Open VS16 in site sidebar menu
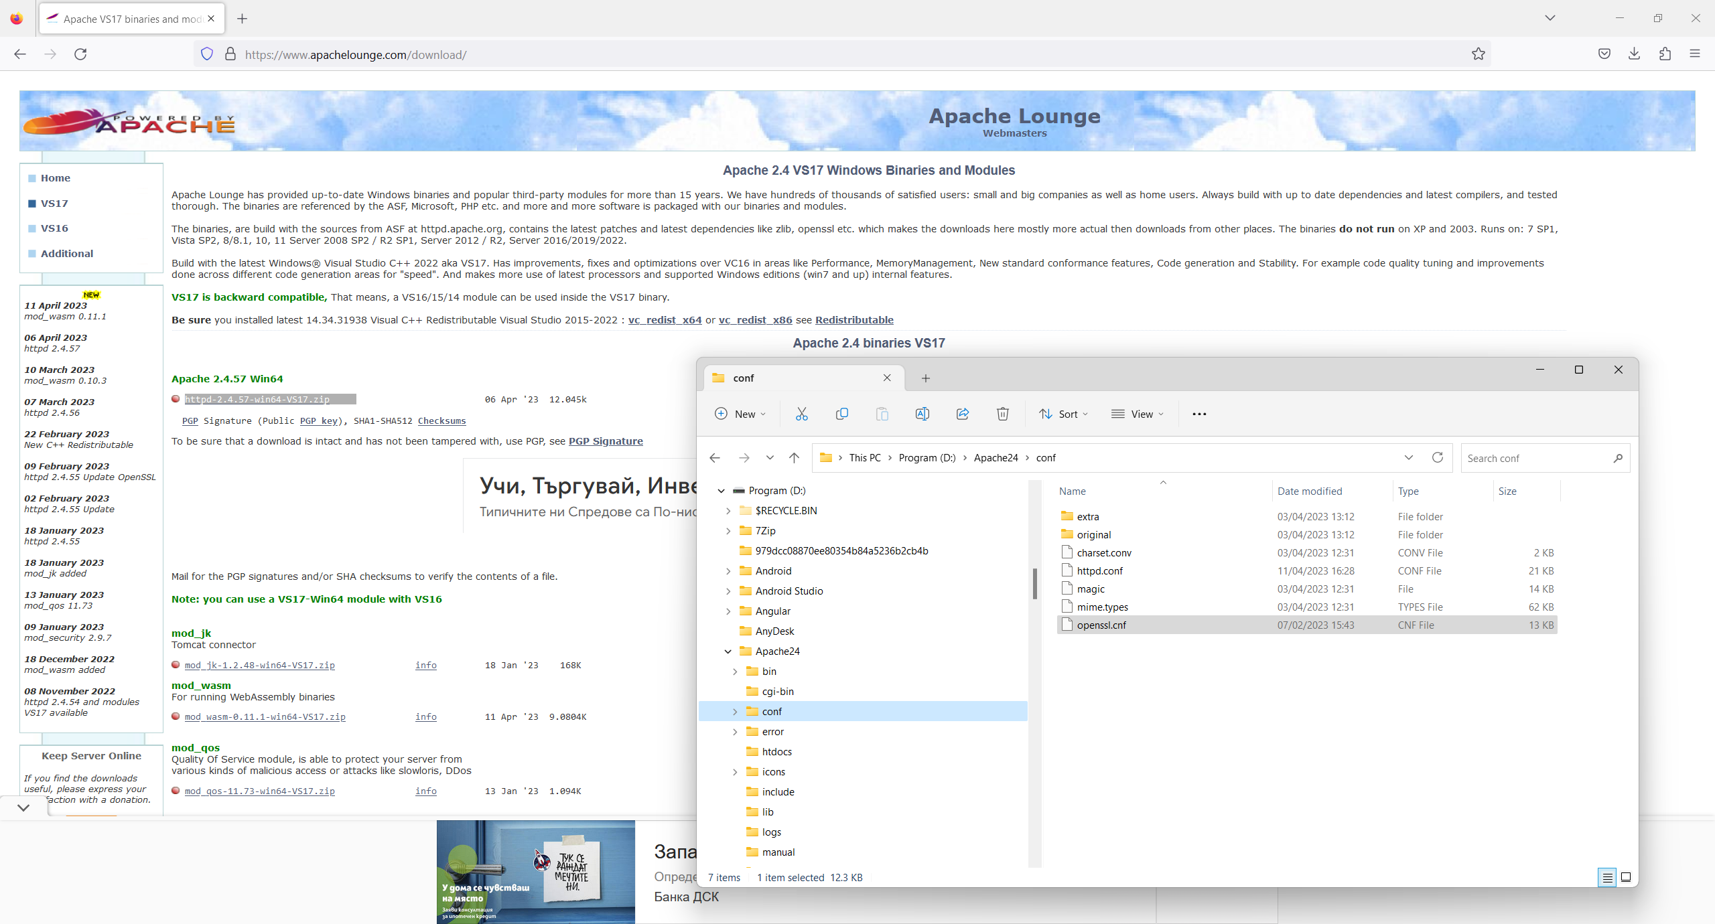Image resolution: width=1715 pixels, height=924 pixels. coord(54,228)
